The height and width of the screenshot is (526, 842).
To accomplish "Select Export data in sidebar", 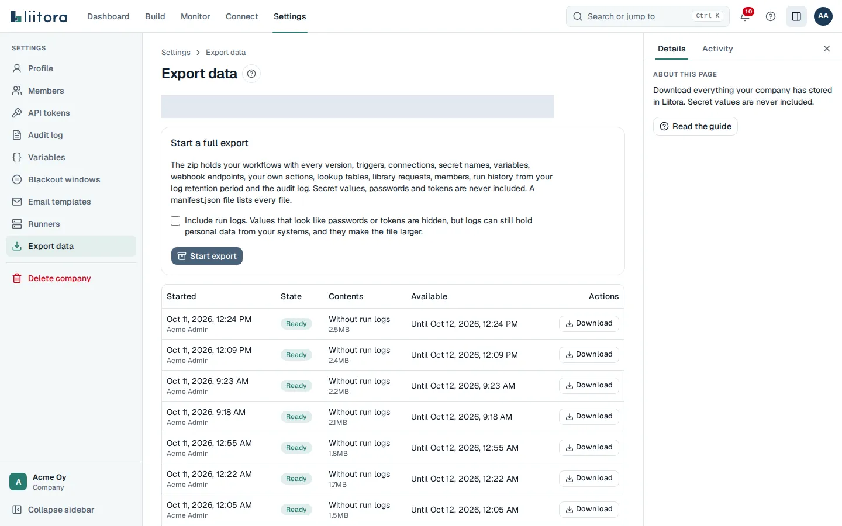I will 71,246.
